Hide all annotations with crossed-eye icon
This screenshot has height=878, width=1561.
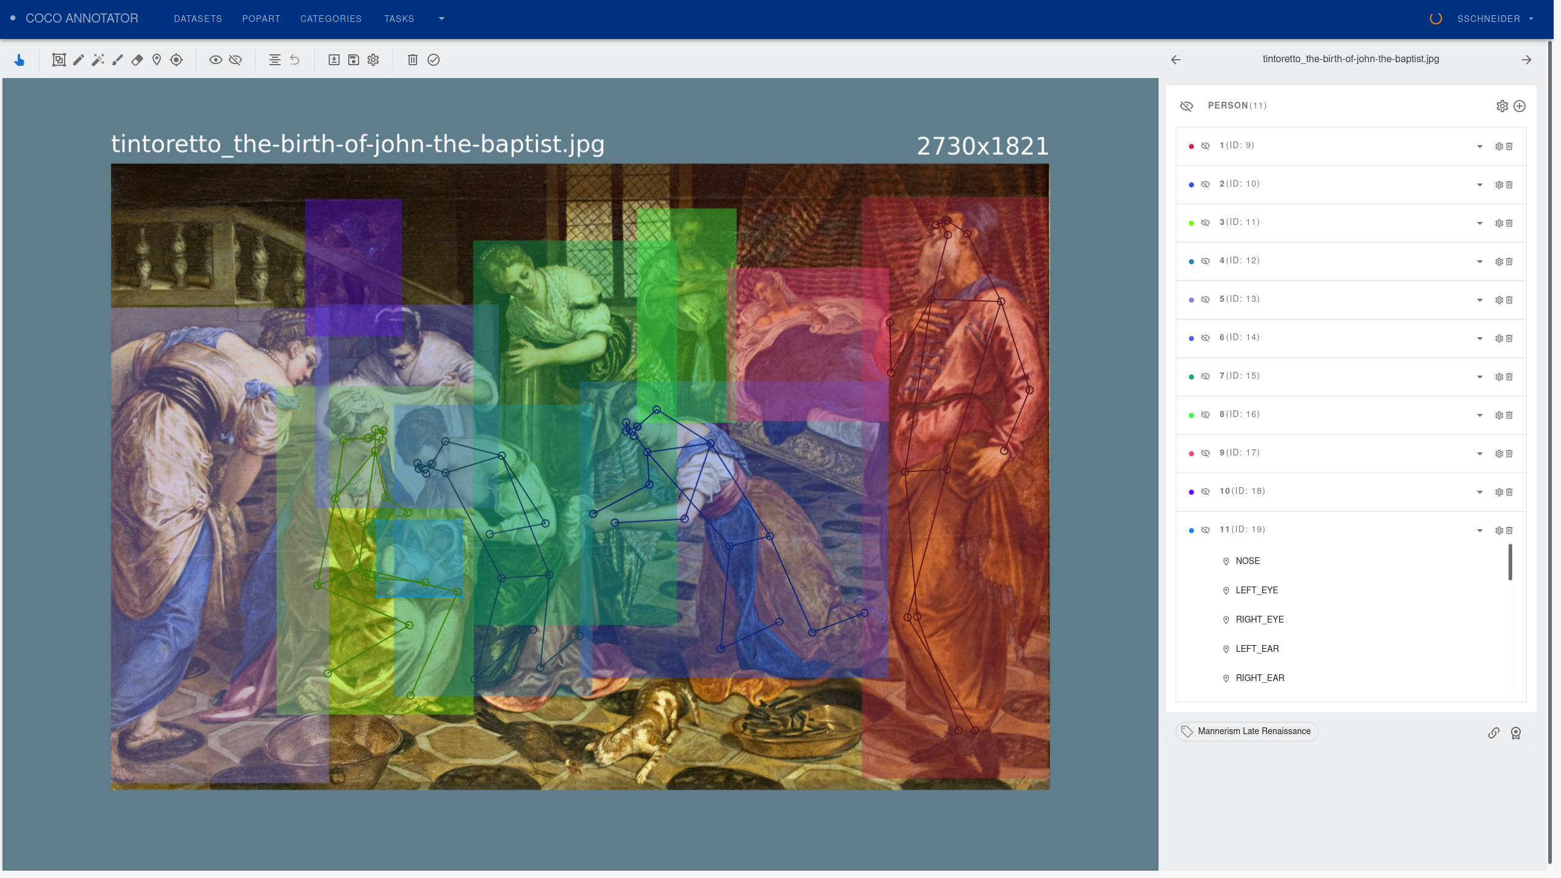point(235,60)
